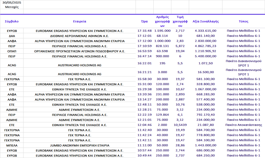Click the quantity cell 1.595.000
This screenshot has height=158, width=265.
tap(162, 31)
